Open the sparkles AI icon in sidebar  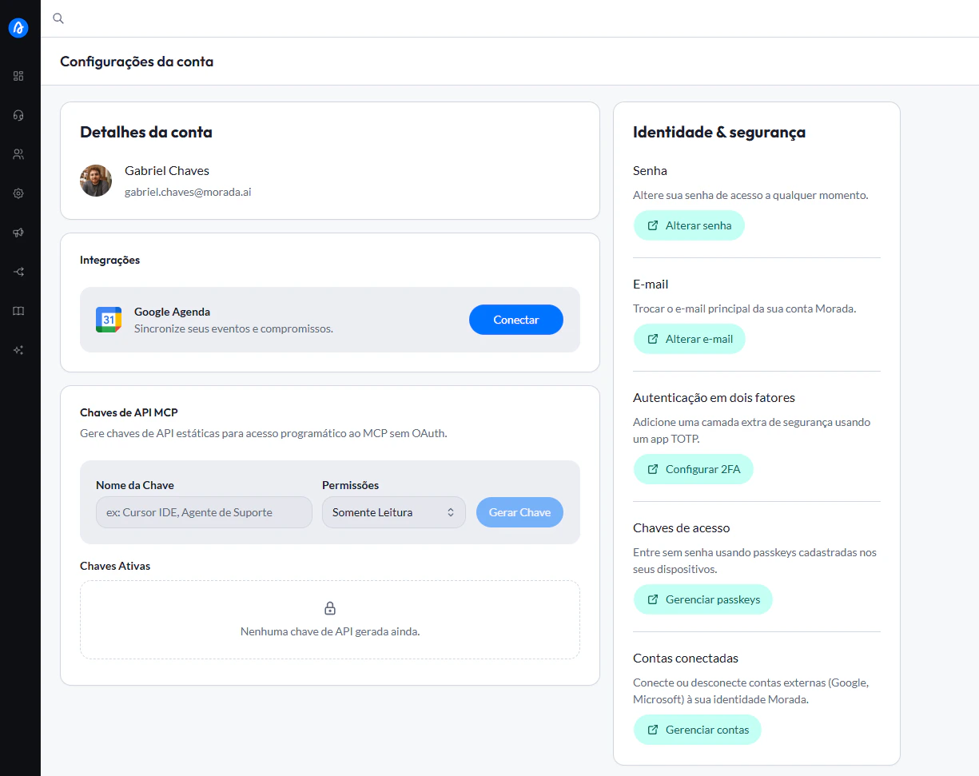18,350
